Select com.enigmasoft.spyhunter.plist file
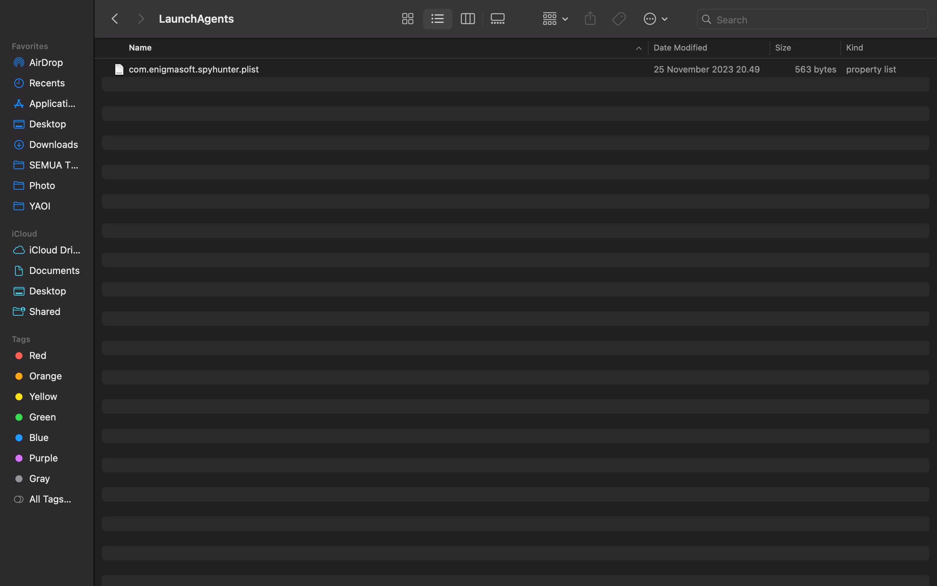Viewport: 937px width, 586px height. 194,69
